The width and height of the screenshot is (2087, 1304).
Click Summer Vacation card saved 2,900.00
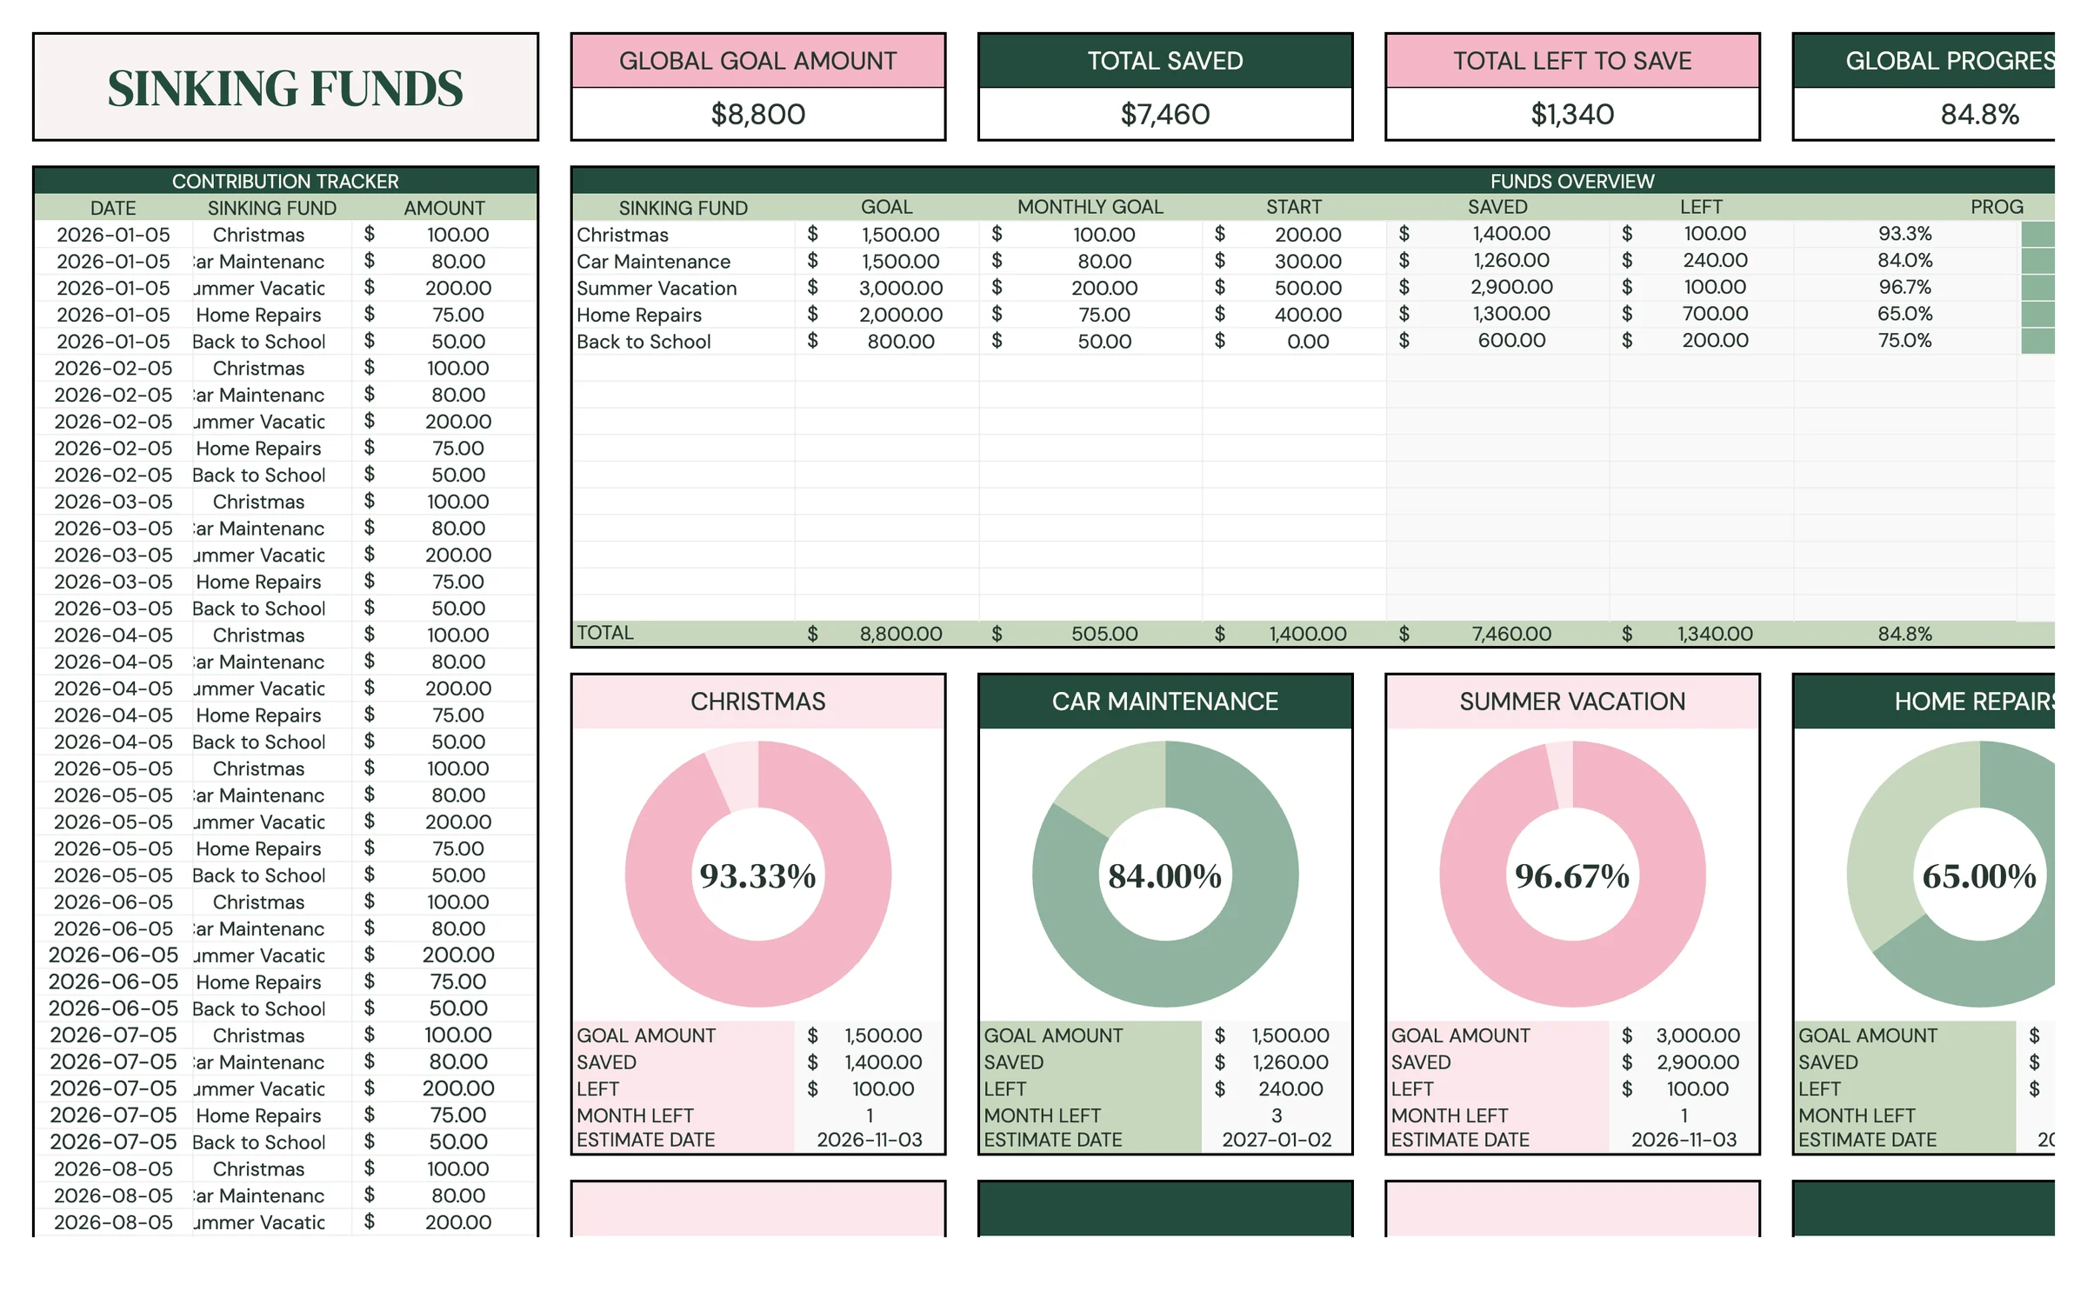[1697, 1062]
